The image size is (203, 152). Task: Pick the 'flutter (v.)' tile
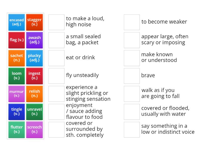(x=16, y=130)
